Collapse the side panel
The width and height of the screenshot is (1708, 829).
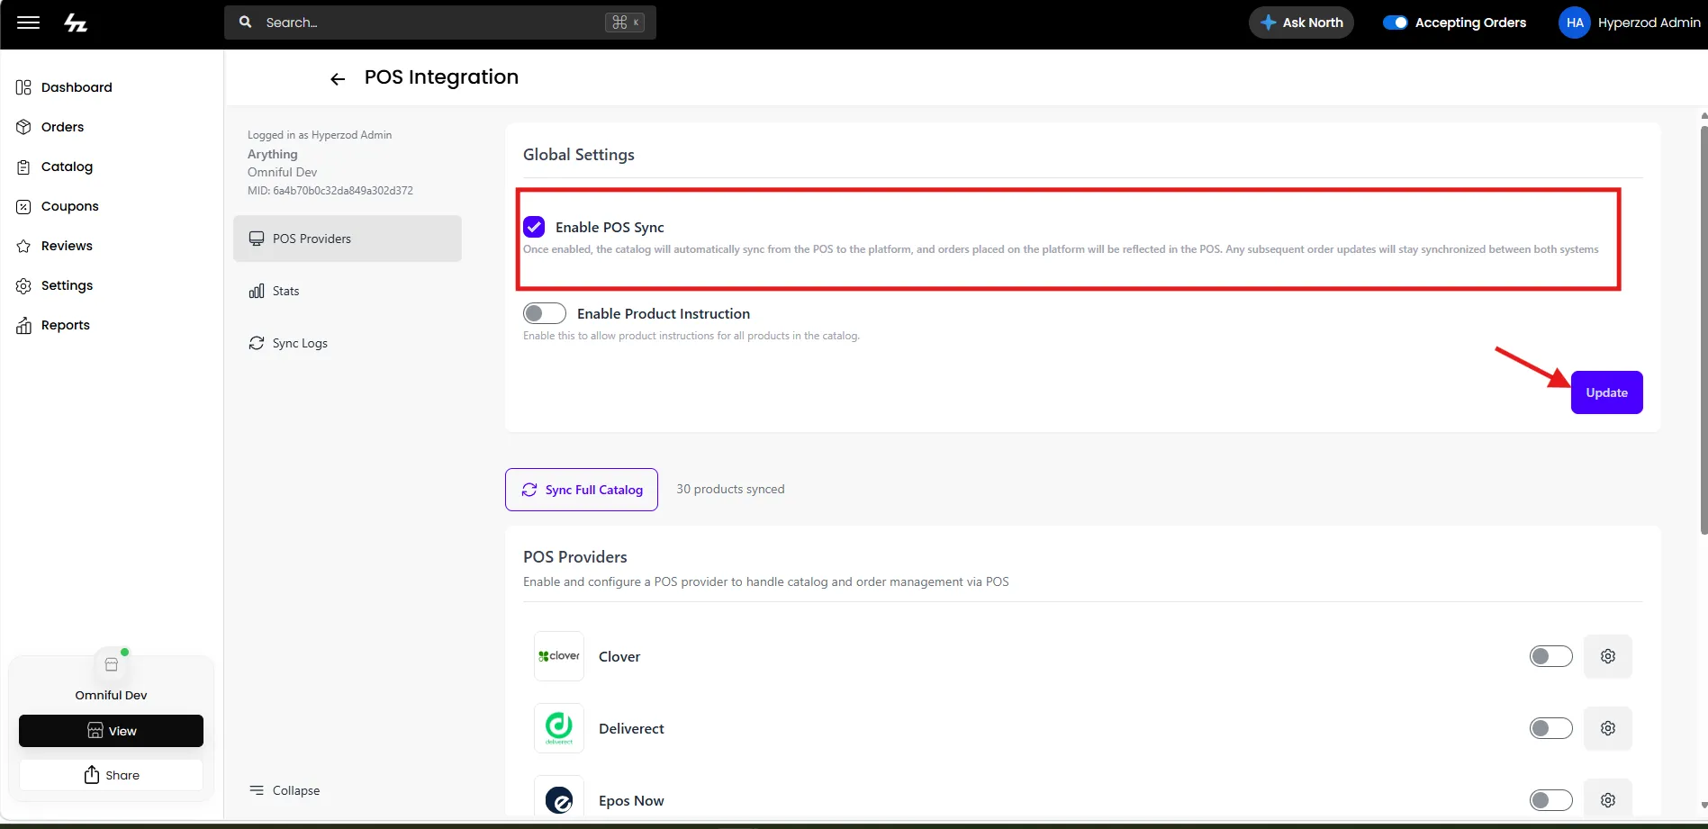click(x=285, y=790)
